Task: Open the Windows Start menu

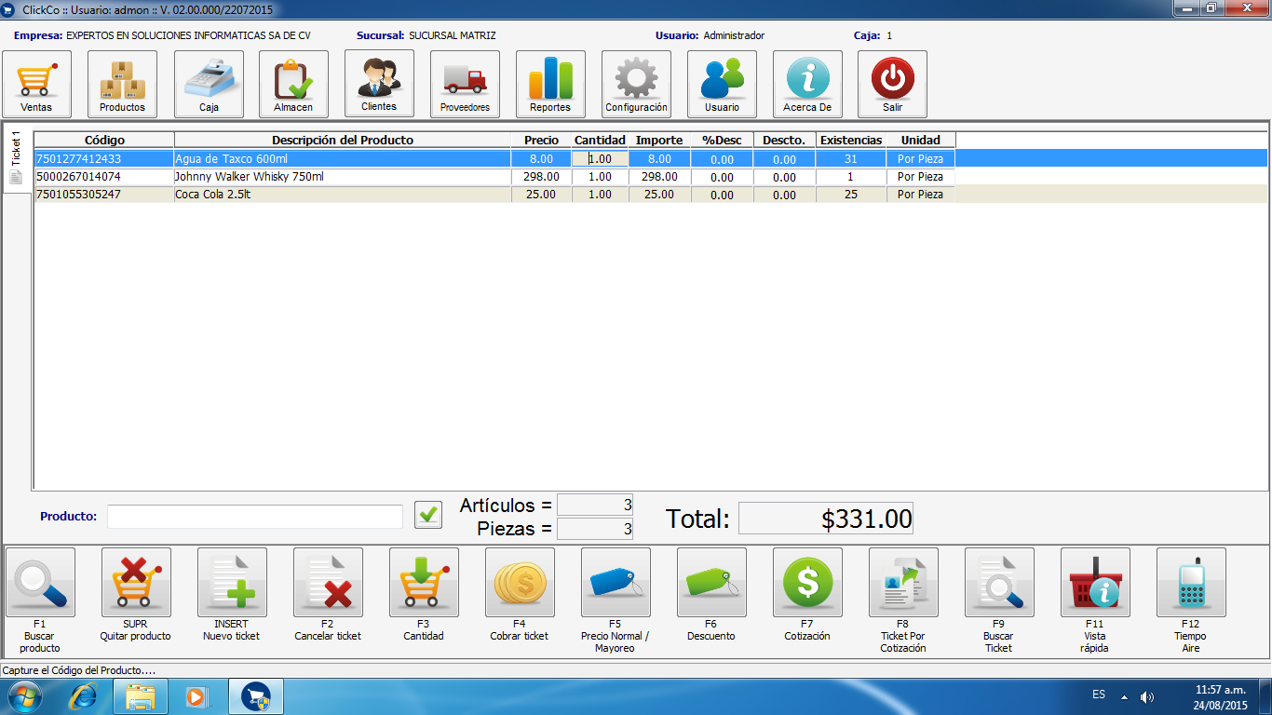Action: [24, 695]
